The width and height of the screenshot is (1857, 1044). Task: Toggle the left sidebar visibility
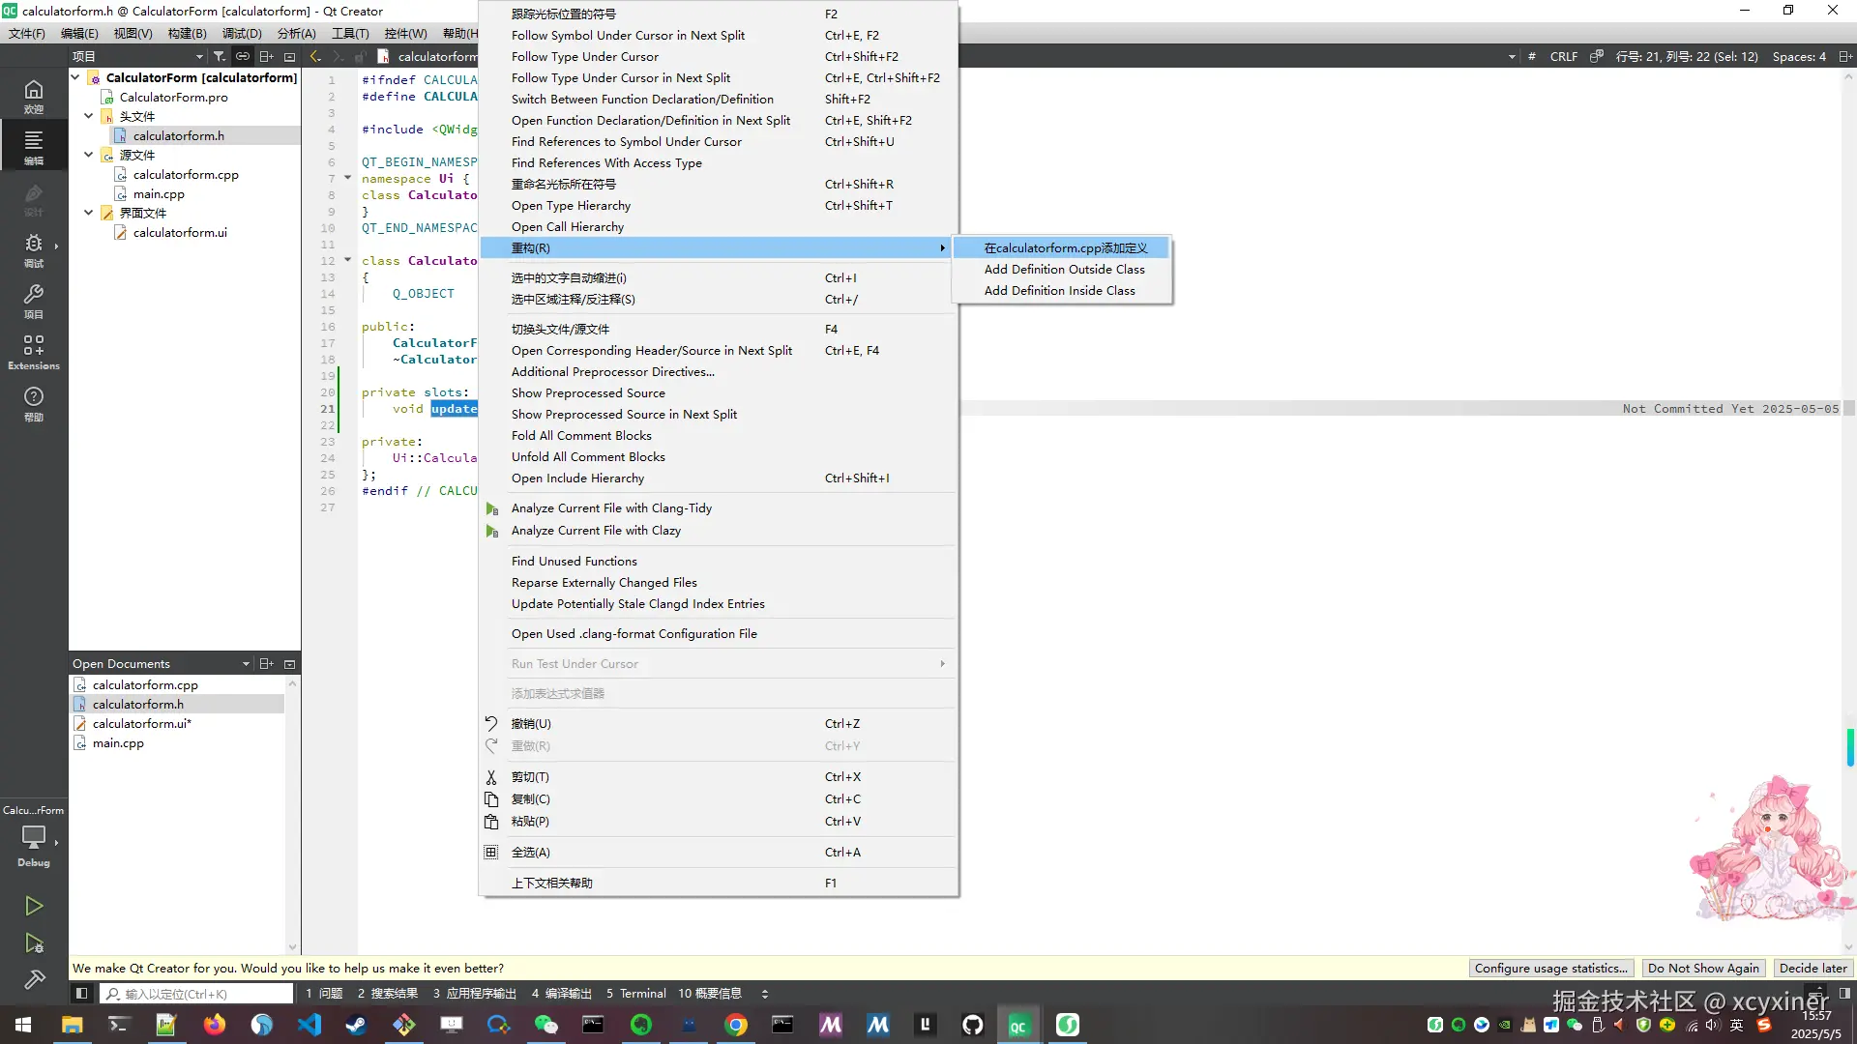(x=82, y=993)
